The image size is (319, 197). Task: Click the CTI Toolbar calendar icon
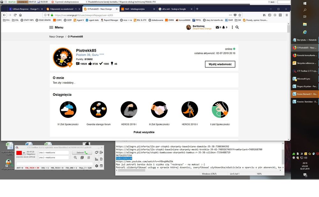click(101, 166)
